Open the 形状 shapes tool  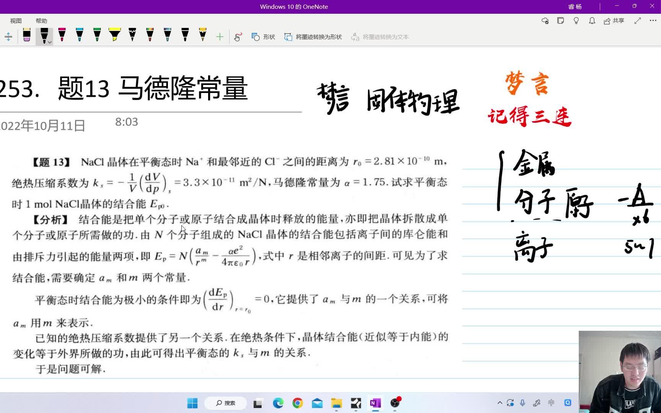pyautogui.click(x=263, y=37)
